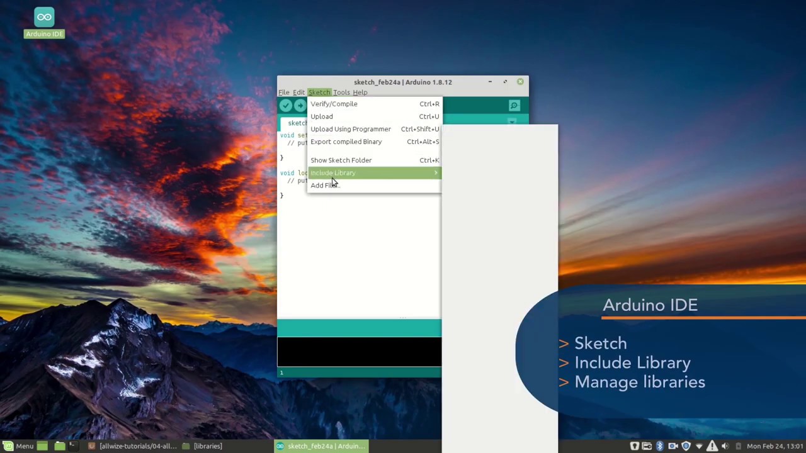
Task: Open the Wi-Fi network tray icon
Action: [698, 446]
